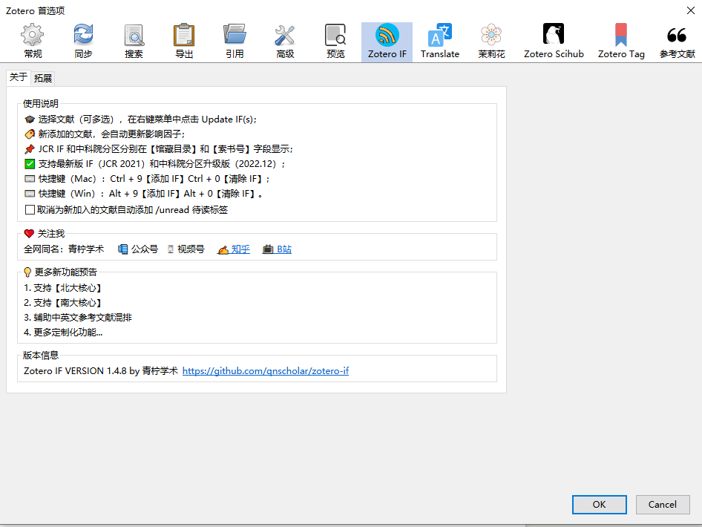Open the 高级 advanced preferences pane
The height and width of the screenshot is (527, 702).
pos(285,42)
